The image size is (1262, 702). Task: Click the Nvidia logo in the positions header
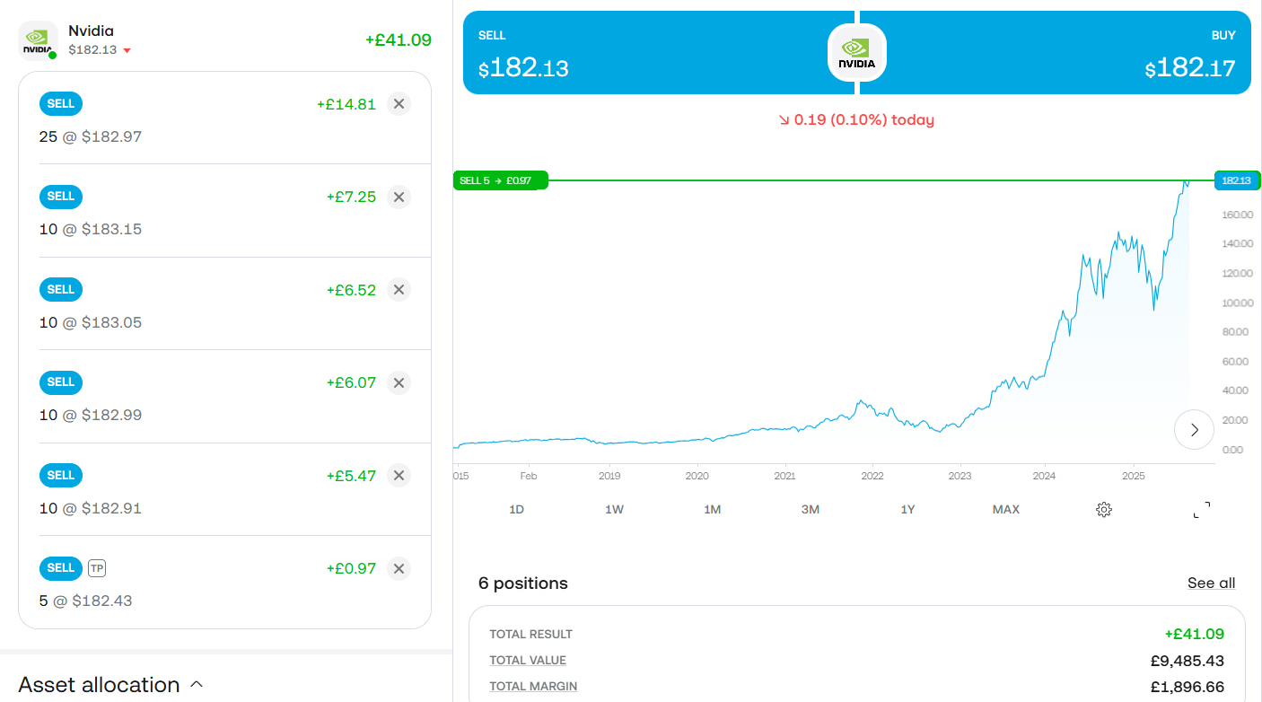[38, 40]
